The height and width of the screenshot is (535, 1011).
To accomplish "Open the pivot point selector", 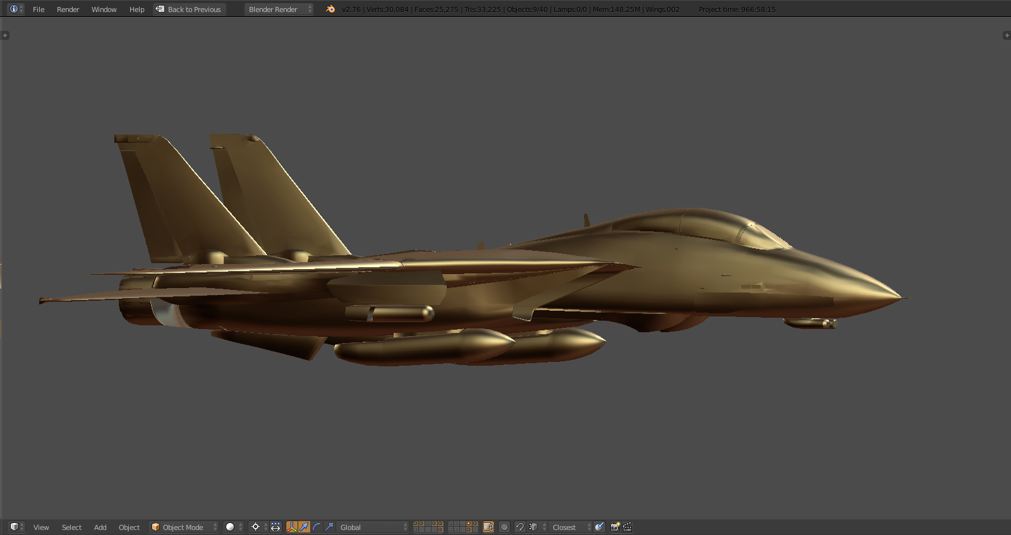I will pyautogui.click(x=258, y=527).
